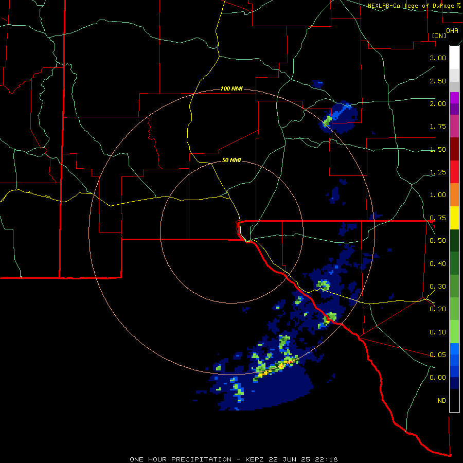
Task: Click the 0.10 legend value
Action: coord(438,332)
